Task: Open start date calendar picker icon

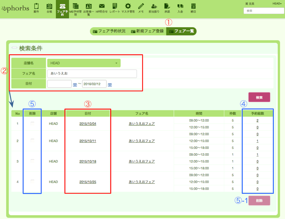Action: pyautogui.click(x=75, y=85)
